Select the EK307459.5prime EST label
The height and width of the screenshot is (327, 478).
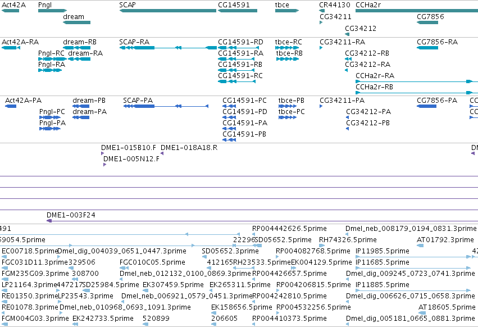pos(173,285)
